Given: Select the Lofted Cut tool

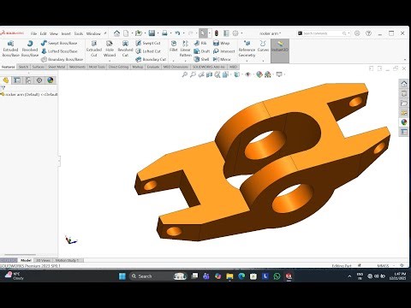Looking at the screenshot, I should coord(148,51).
